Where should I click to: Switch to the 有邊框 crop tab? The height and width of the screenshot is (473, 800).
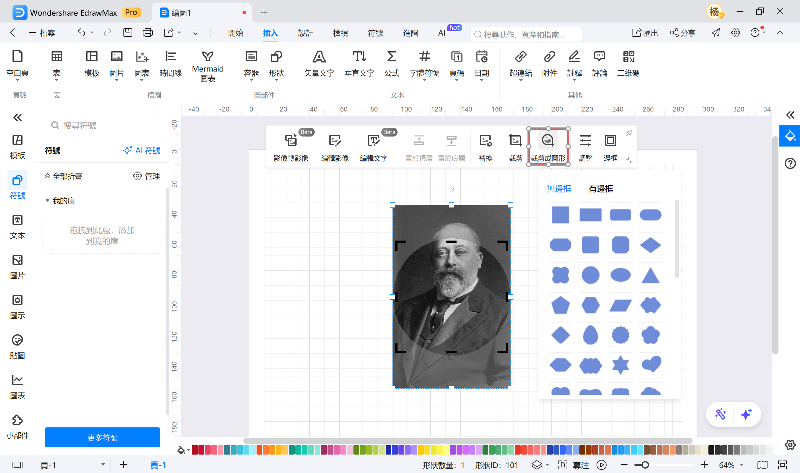click(601, 189)
